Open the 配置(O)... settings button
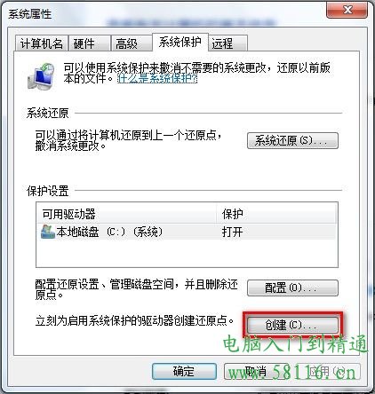 (292, 288)
